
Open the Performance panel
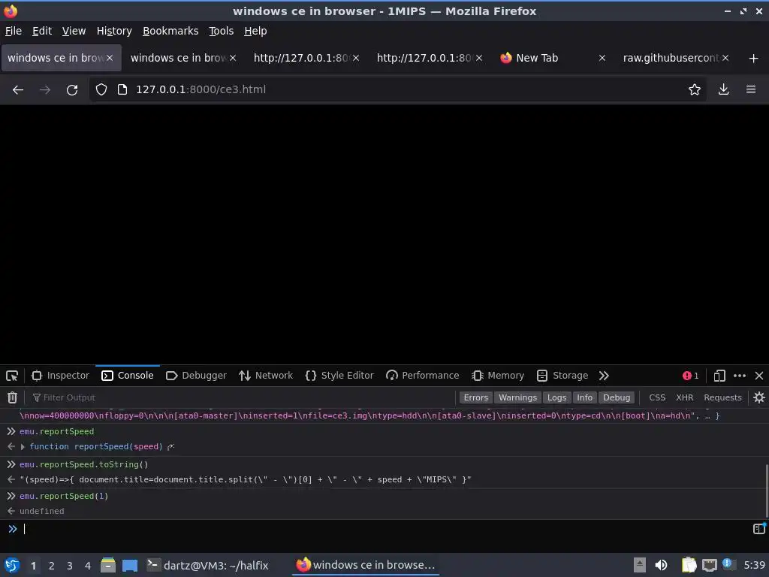click(422, 376)
